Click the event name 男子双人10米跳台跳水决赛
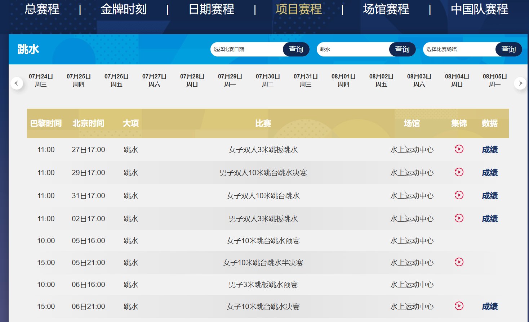This screenshot has height=322, width=529. pos(263,173)
